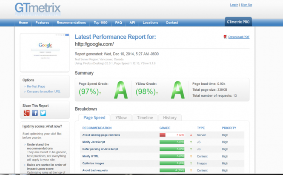This screenshot has height=175, width=283.
Task: Click the orange arrow in Minify HTML row
Action: point(191,156)
